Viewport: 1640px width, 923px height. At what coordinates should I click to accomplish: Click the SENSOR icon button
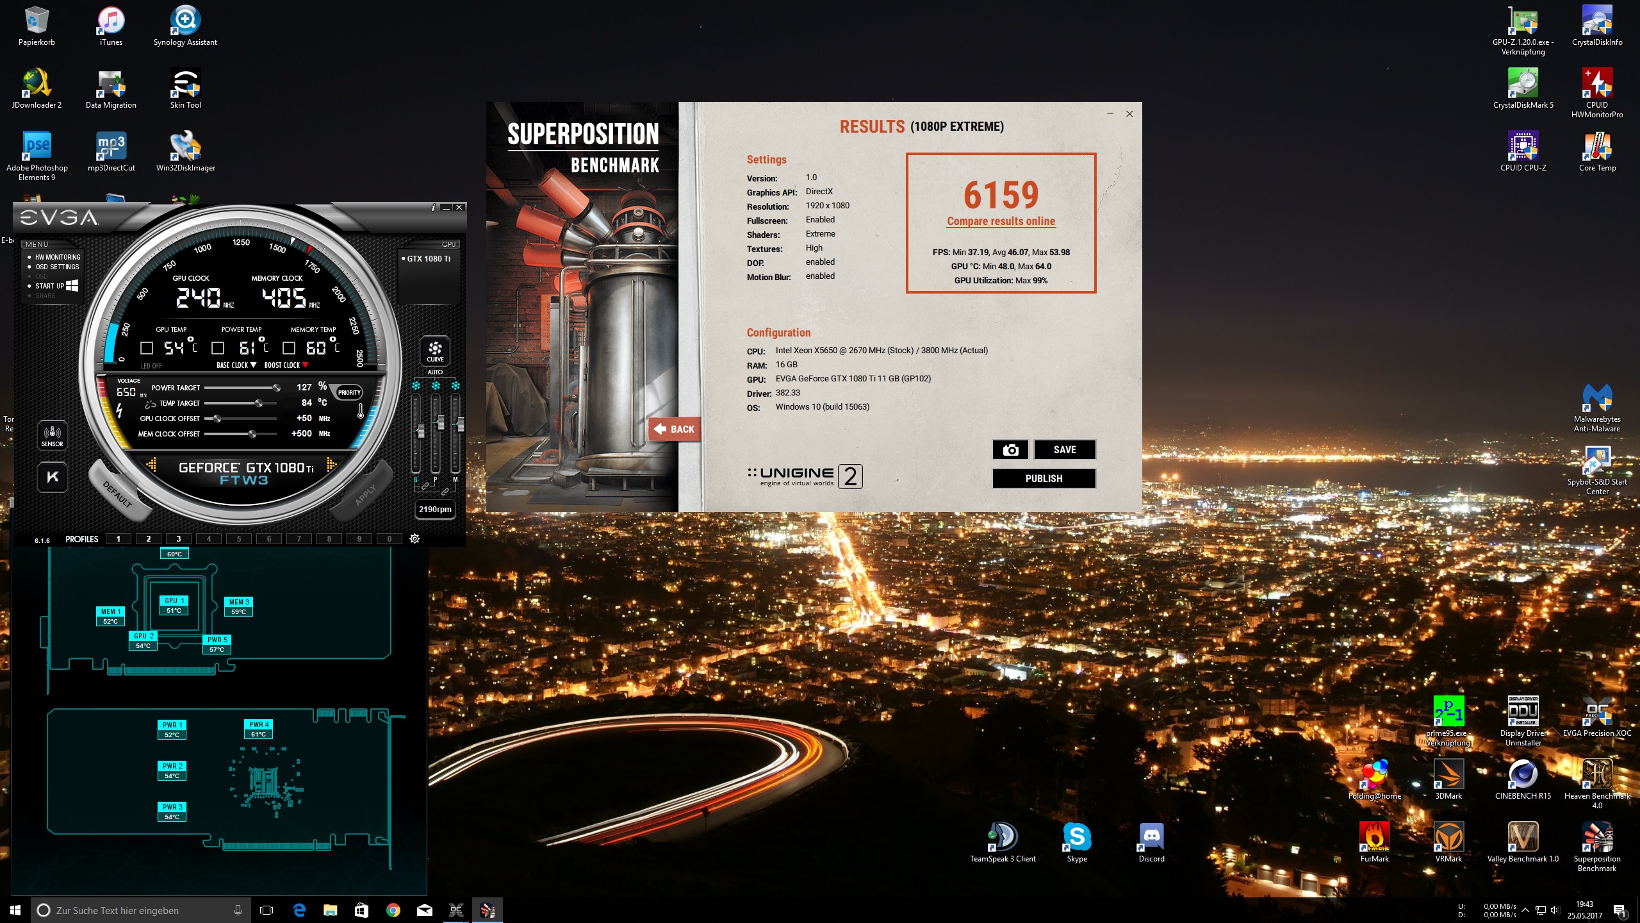point(52,435)
